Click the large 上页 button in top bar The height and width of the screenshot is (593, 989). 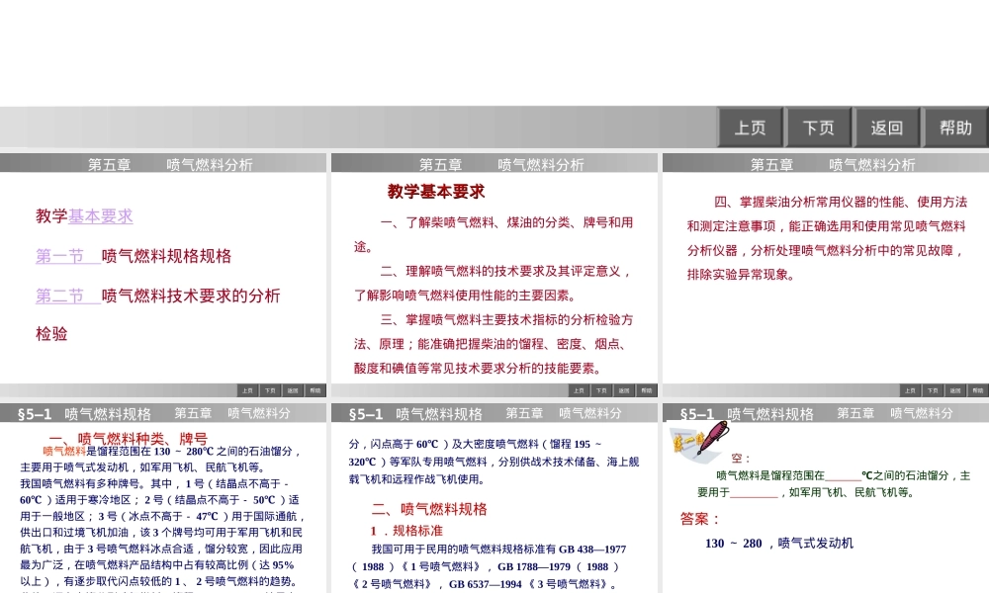point(751,127)
